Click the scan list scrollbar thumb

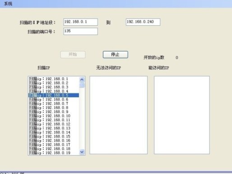tap(82, 85)
